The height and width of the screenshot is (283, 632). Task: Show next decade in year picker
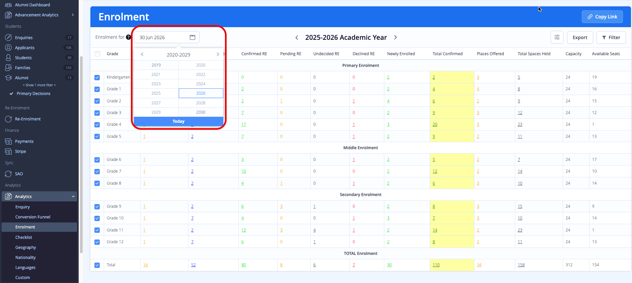click(218, 55)
